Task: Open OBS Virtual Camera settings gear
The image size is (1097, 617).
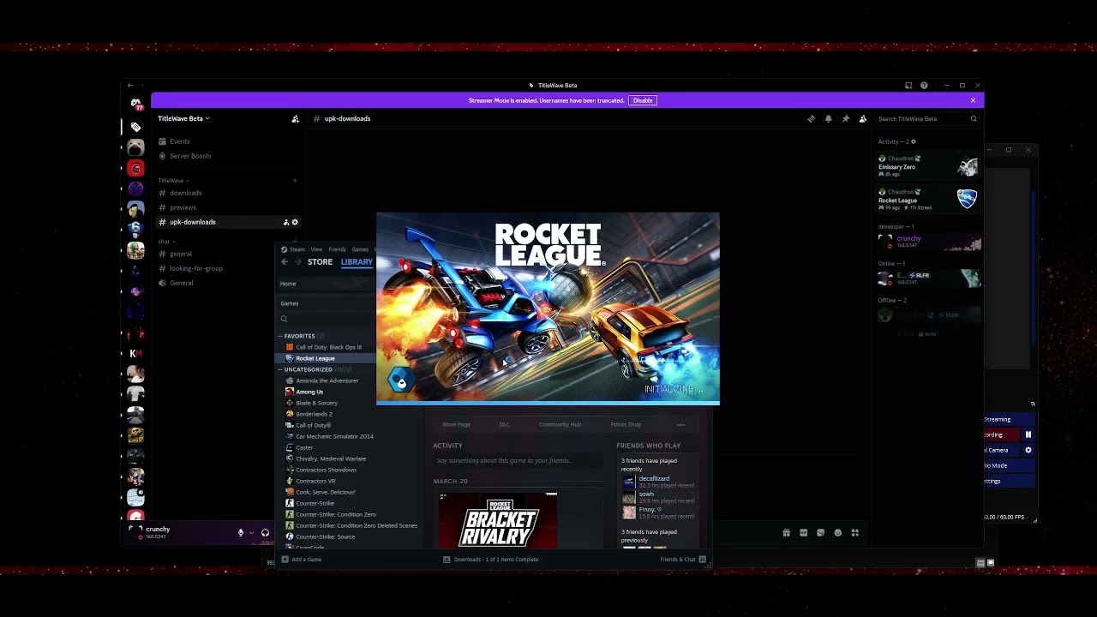Action: 1028,450
